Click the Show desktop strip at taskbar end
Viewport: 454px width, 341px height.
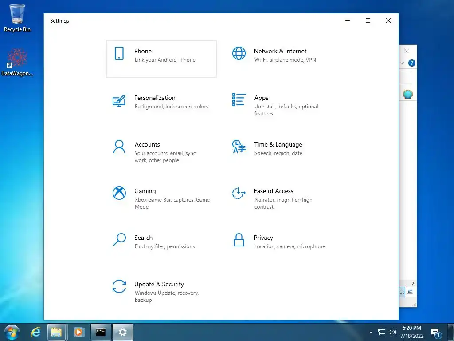(451, 332)
